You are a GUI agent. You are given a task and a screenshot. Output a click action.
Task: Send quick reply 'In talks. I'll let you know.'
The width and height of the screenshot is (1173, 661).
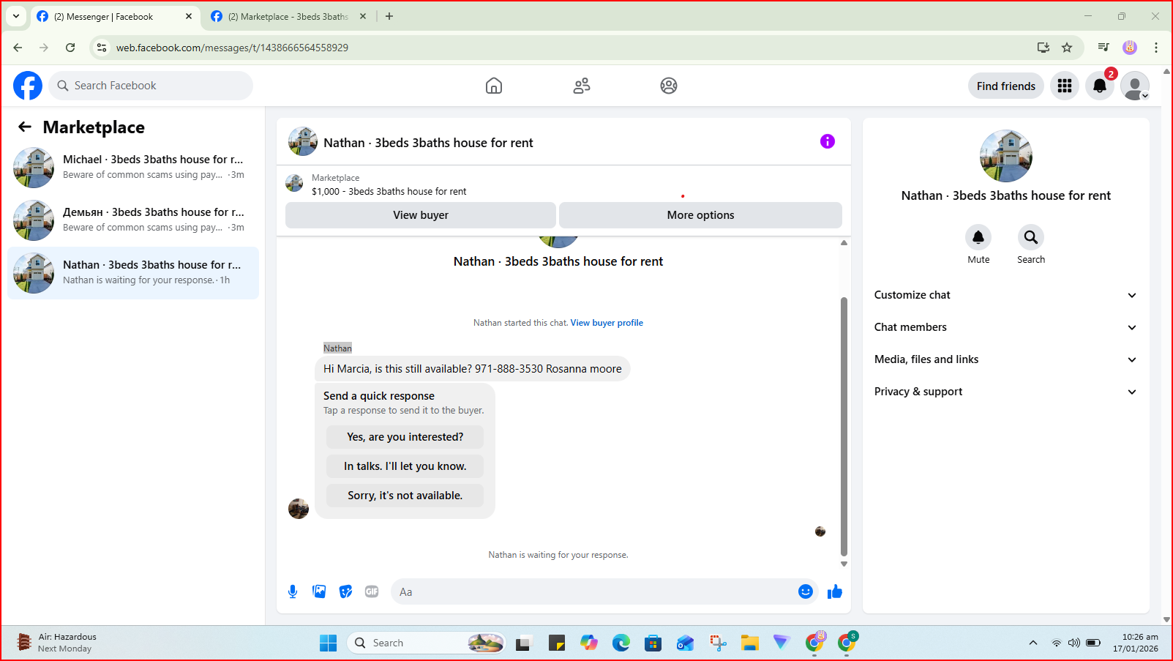coord(405,466)
